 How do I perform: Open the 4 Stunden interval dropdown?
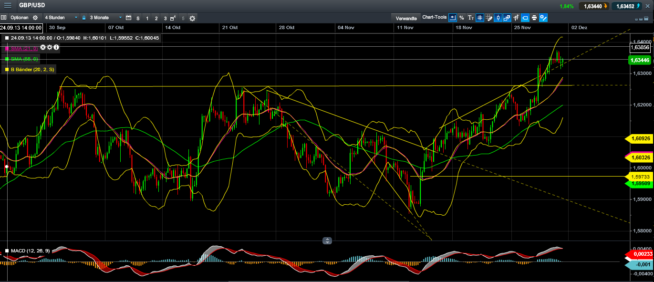[x=61, y=18]
